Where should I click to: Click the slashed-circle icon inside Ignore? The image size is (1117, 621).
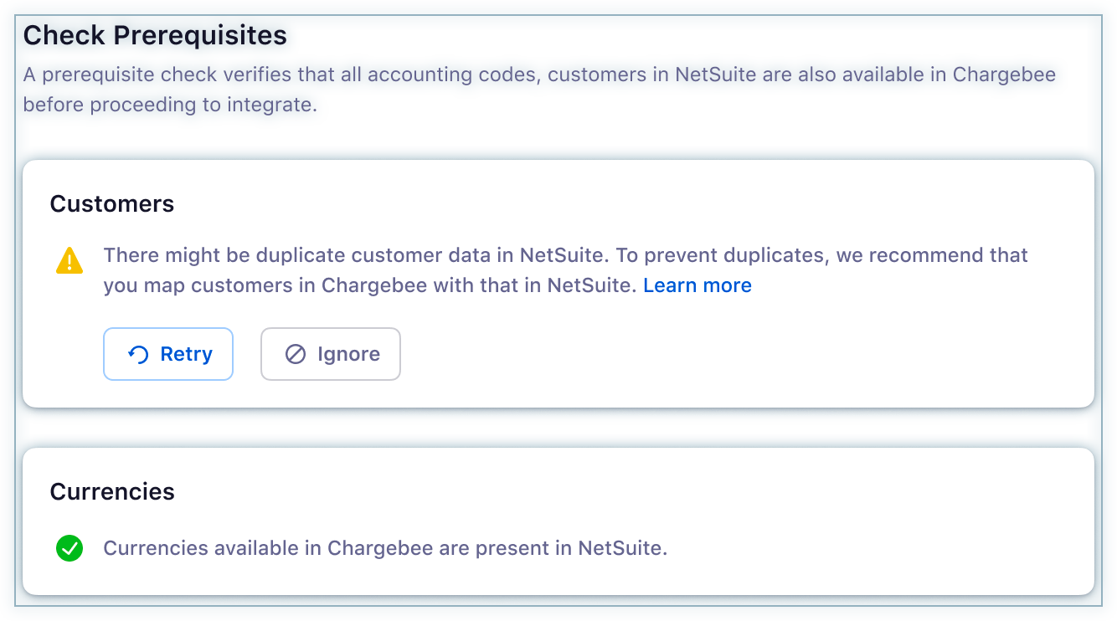point(296,355)
